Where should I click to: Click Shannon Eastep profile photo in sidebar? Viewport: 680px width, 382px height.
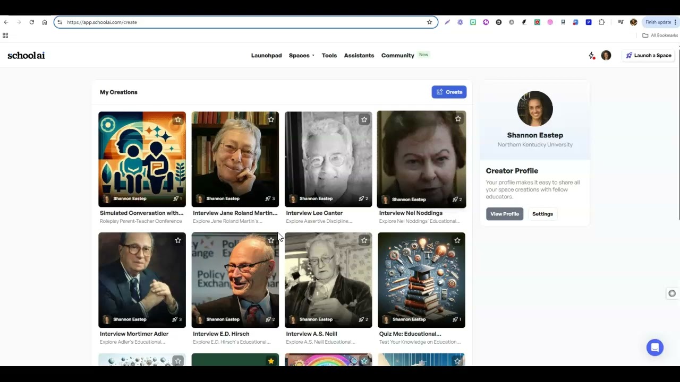pyautogui.click(x=535, y=109)
